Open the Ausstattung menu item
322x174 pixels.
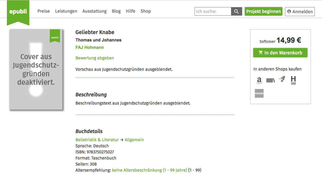[94, 11]
